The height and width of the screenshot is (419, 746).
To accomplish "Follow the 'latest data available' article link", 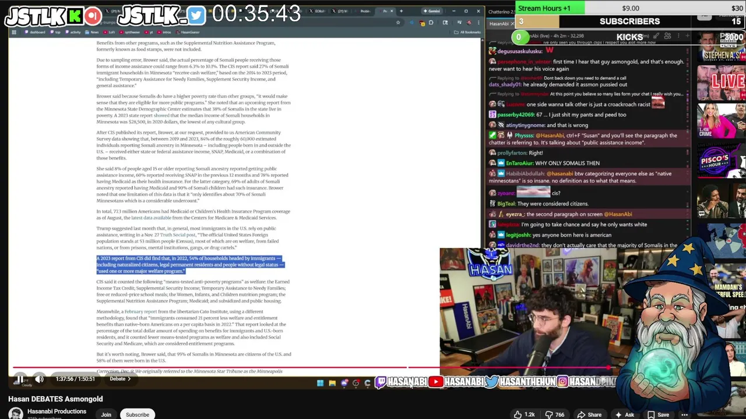I will pos(151,218).
